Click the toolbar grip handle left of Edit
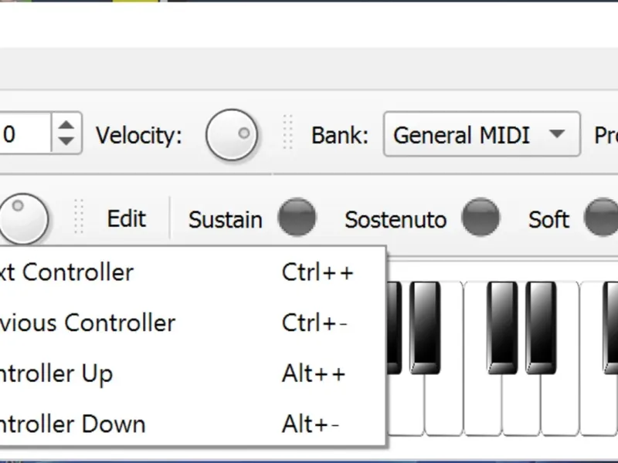The height and width of the screenshot is (463, 618). pyautogui.click(x=78, y=217)
